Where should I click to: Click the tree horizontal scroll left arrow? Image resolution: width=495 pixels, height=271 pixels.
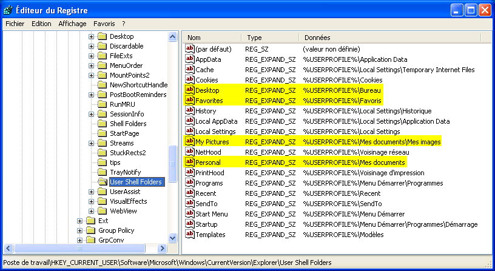click(x=8, y=249)
